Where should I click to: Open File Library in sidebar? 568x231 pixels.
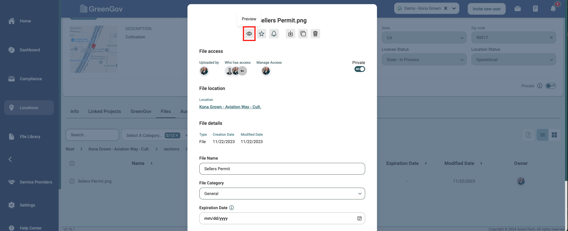pyautogui.click(x=30, y=137)
